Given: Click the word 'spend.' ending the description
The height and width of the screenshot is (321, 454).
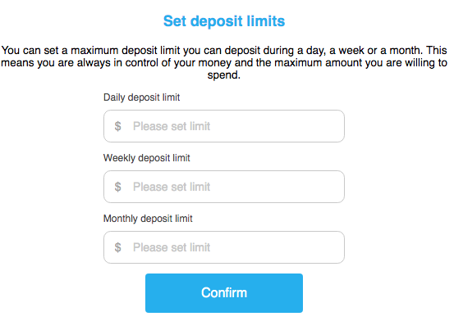Looking at the screenshot, I should tap(224, 75).
